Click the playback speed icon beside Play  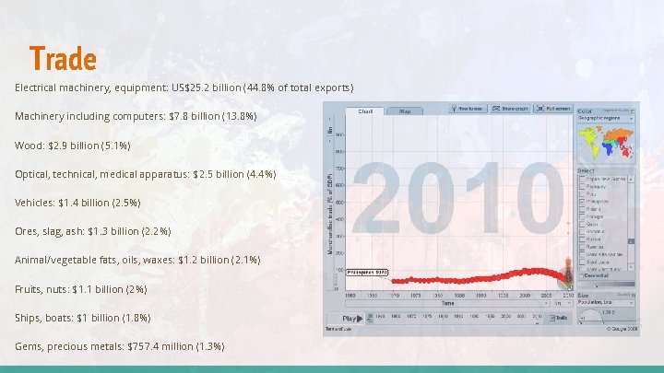click(370, 318)
